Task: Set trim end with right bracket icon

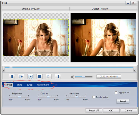Action: point(58,77)
